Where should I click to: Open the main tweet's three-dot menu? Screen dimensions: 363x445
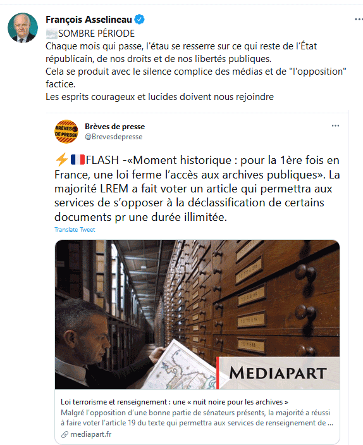coord(359,20)
